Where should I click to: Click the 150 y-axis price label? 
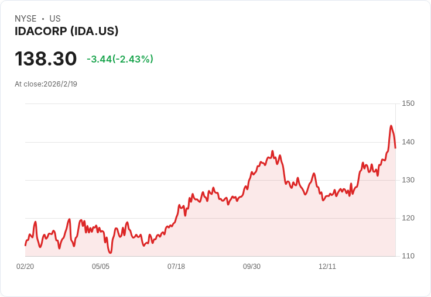pyautogui.click(x=408, y=103)
